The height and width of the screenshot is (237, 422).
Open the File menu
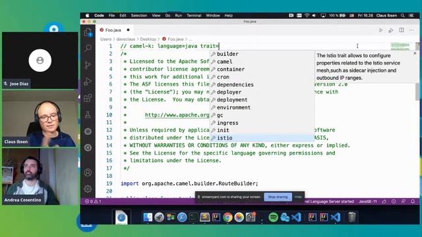pyautogui.click(x=111, y=16)
